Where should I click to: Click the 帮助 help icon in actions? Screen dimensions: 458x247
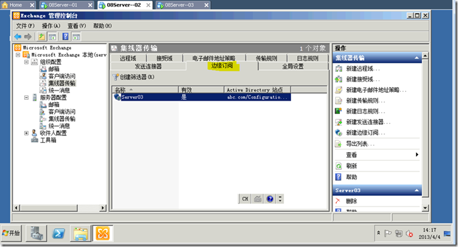coord(339,177)
